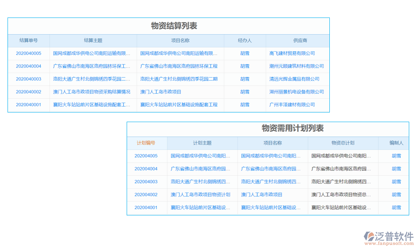418x250 pixels.
Task: View supplier 高飞建材贸易有限公司
Action: click(293, 53)
